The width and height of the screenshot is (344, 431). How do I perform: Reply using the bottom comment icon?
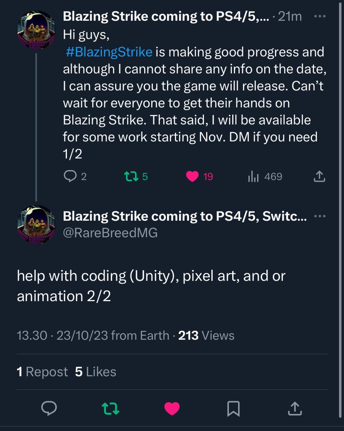pyautogui.click(x=49, y=408)
